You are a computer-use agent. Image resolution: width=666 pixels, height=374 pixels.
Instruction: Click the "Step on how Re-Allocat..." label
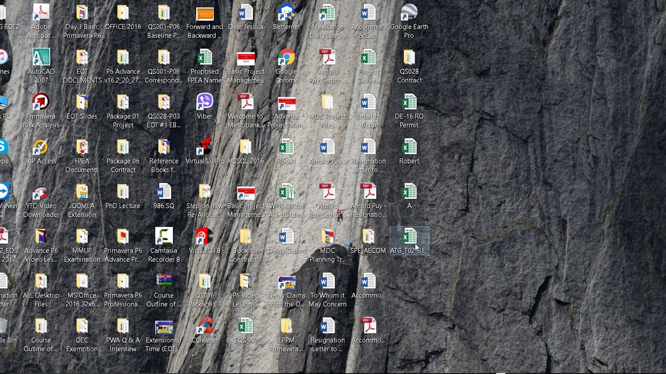tap(204, 210)
